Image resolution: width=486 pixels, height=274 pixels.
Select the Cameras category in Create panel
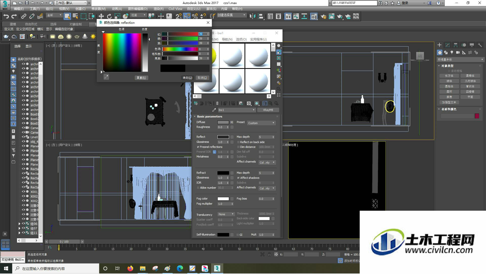tap(458, 52)
